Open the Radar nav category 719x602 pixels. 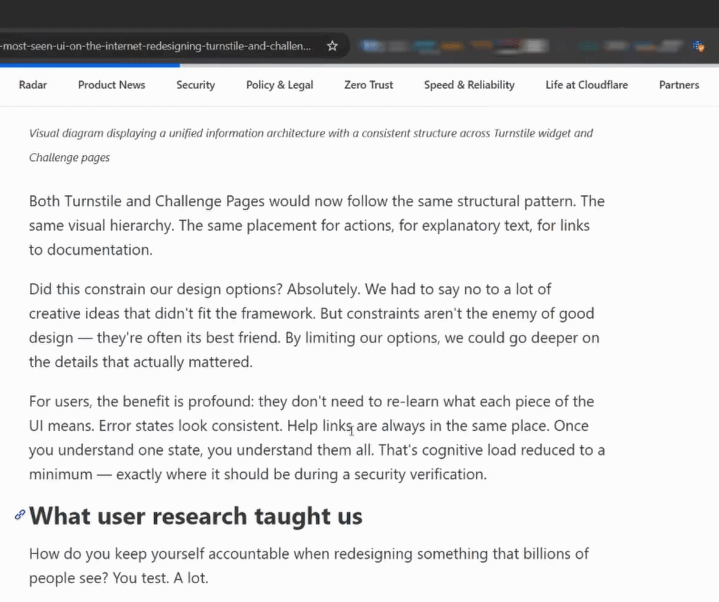[x=33, y=85]
